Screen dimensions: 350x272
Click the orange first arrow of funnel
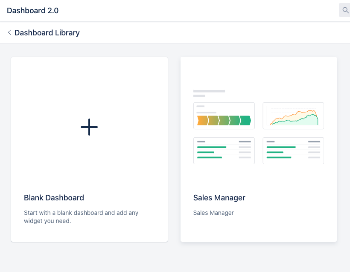coord(203,120)
